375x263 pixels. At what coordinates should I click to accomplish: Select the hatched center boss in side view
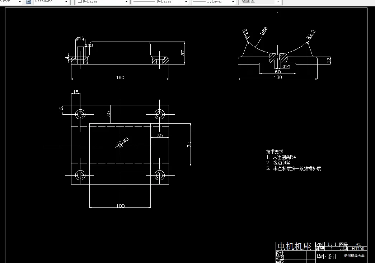pos(278,58)
